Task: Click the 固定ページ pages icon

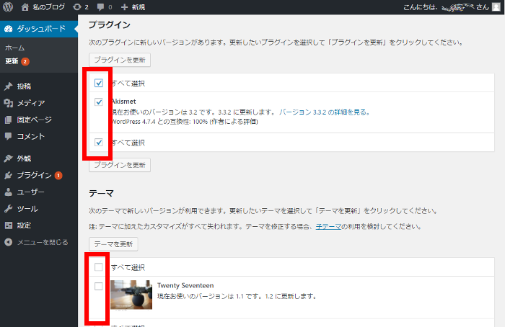Action: [x=9, y=120]
